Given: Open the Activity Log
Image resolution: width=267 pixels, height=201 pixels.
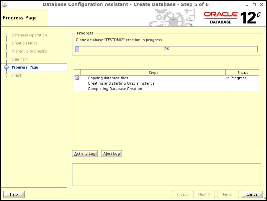Looking at the screenshot, I should pos(85,154).
